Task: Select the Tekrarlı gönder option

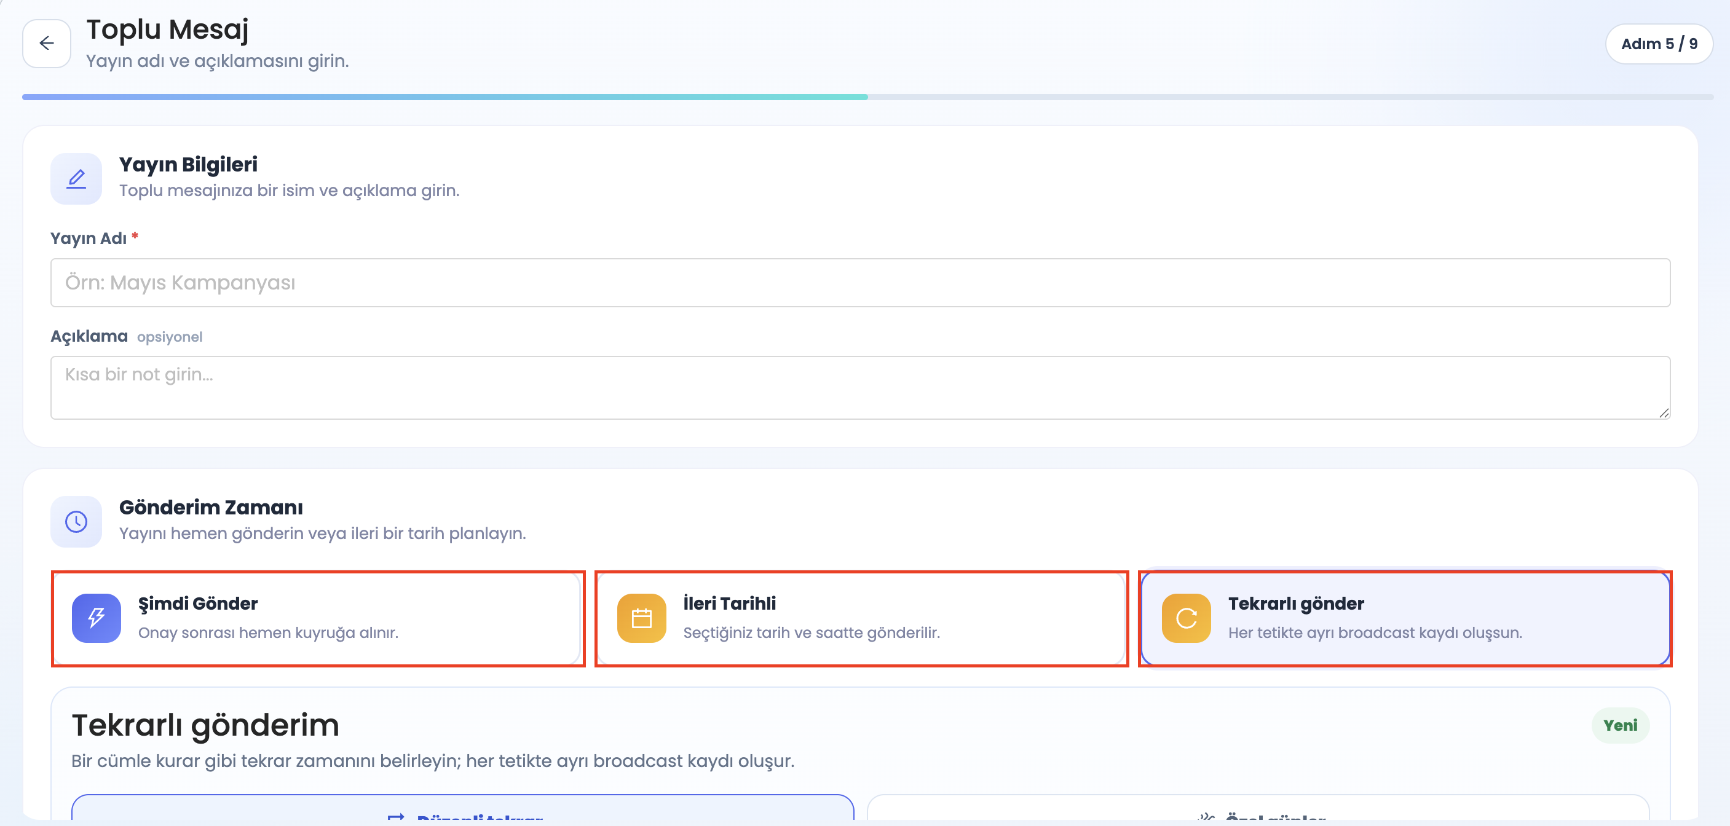Action: click(x=1405, y=618)
